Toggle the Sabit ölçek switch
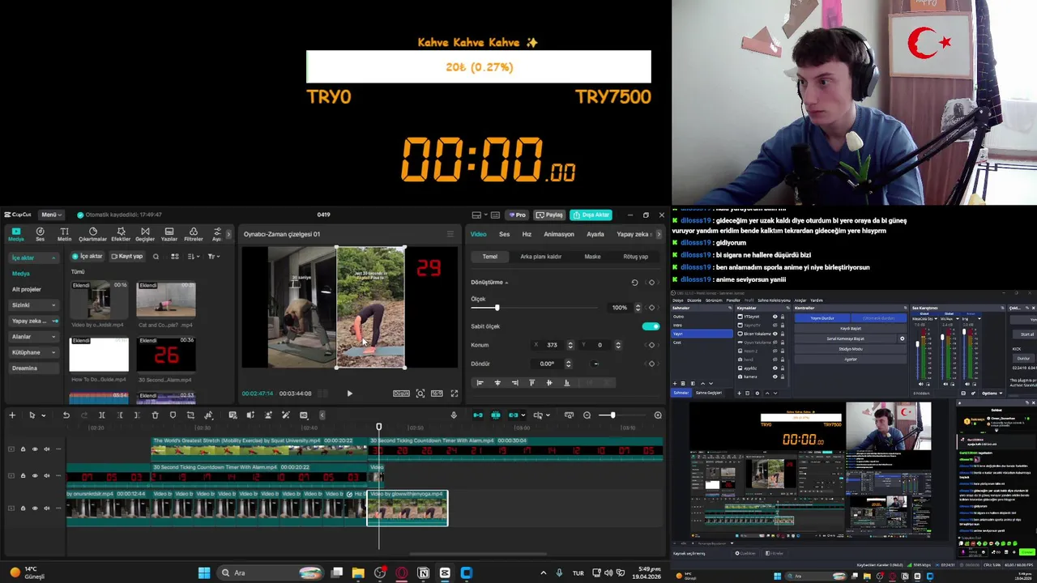The image size is (1037, 583). click(x=651, y=326)
